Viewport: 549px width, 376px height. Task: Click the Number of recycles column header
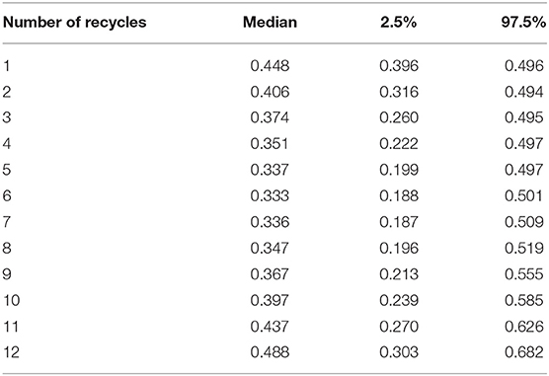(75, 23)
